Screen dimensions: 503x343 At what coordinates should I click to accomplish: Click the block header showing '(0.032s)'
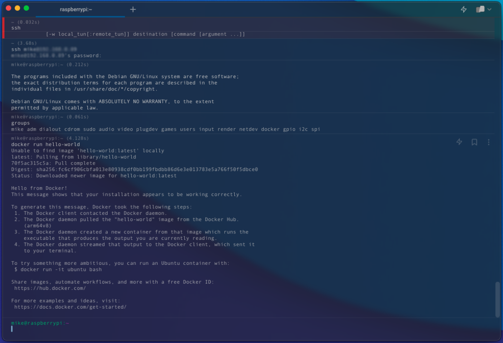[x=26, y=22]
